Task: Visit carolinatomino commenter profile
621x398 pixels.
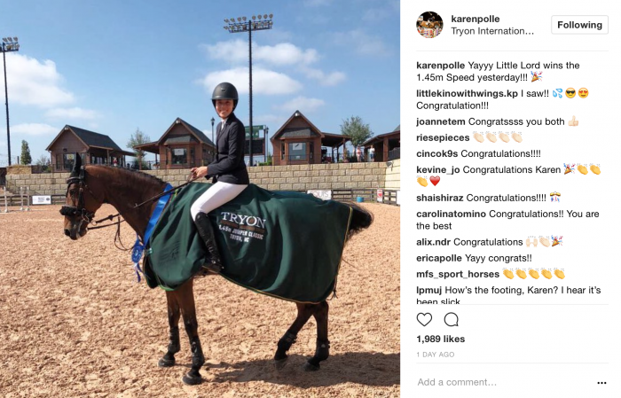Action: tap(451, 214)
